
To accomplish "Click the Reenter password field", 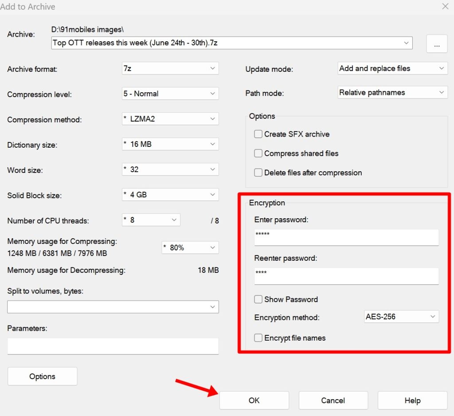I will click(346, 276).
